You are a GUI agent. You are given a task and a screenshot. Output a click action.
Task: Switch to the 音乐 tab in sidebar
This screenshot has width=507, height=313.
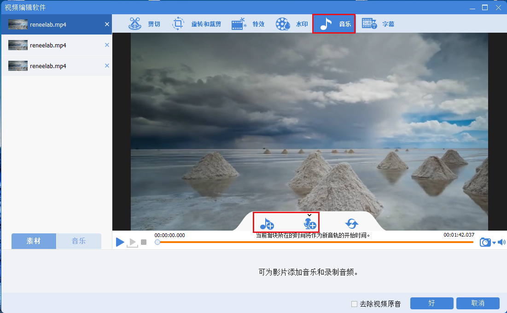pos(79,241)
